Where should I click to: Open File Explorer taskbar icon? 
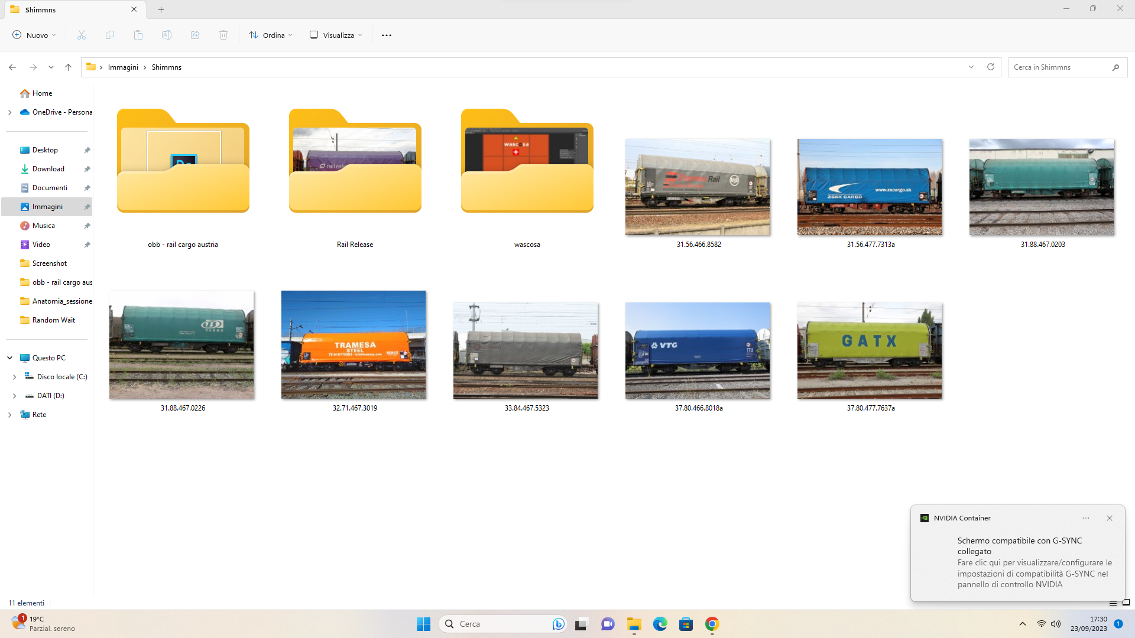[634, 624]
